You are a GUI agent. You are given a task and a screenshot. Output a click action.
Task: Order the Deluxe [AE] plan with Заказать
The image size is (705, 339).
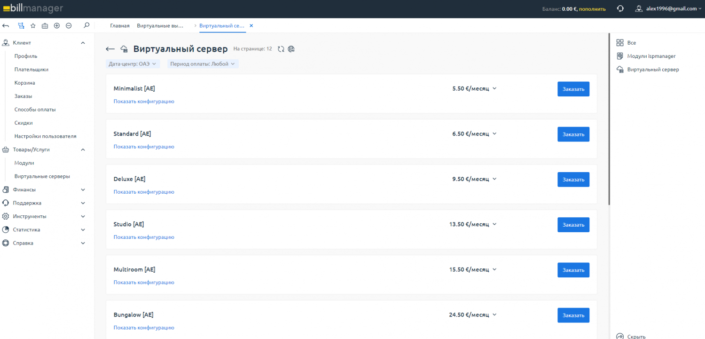573,180
